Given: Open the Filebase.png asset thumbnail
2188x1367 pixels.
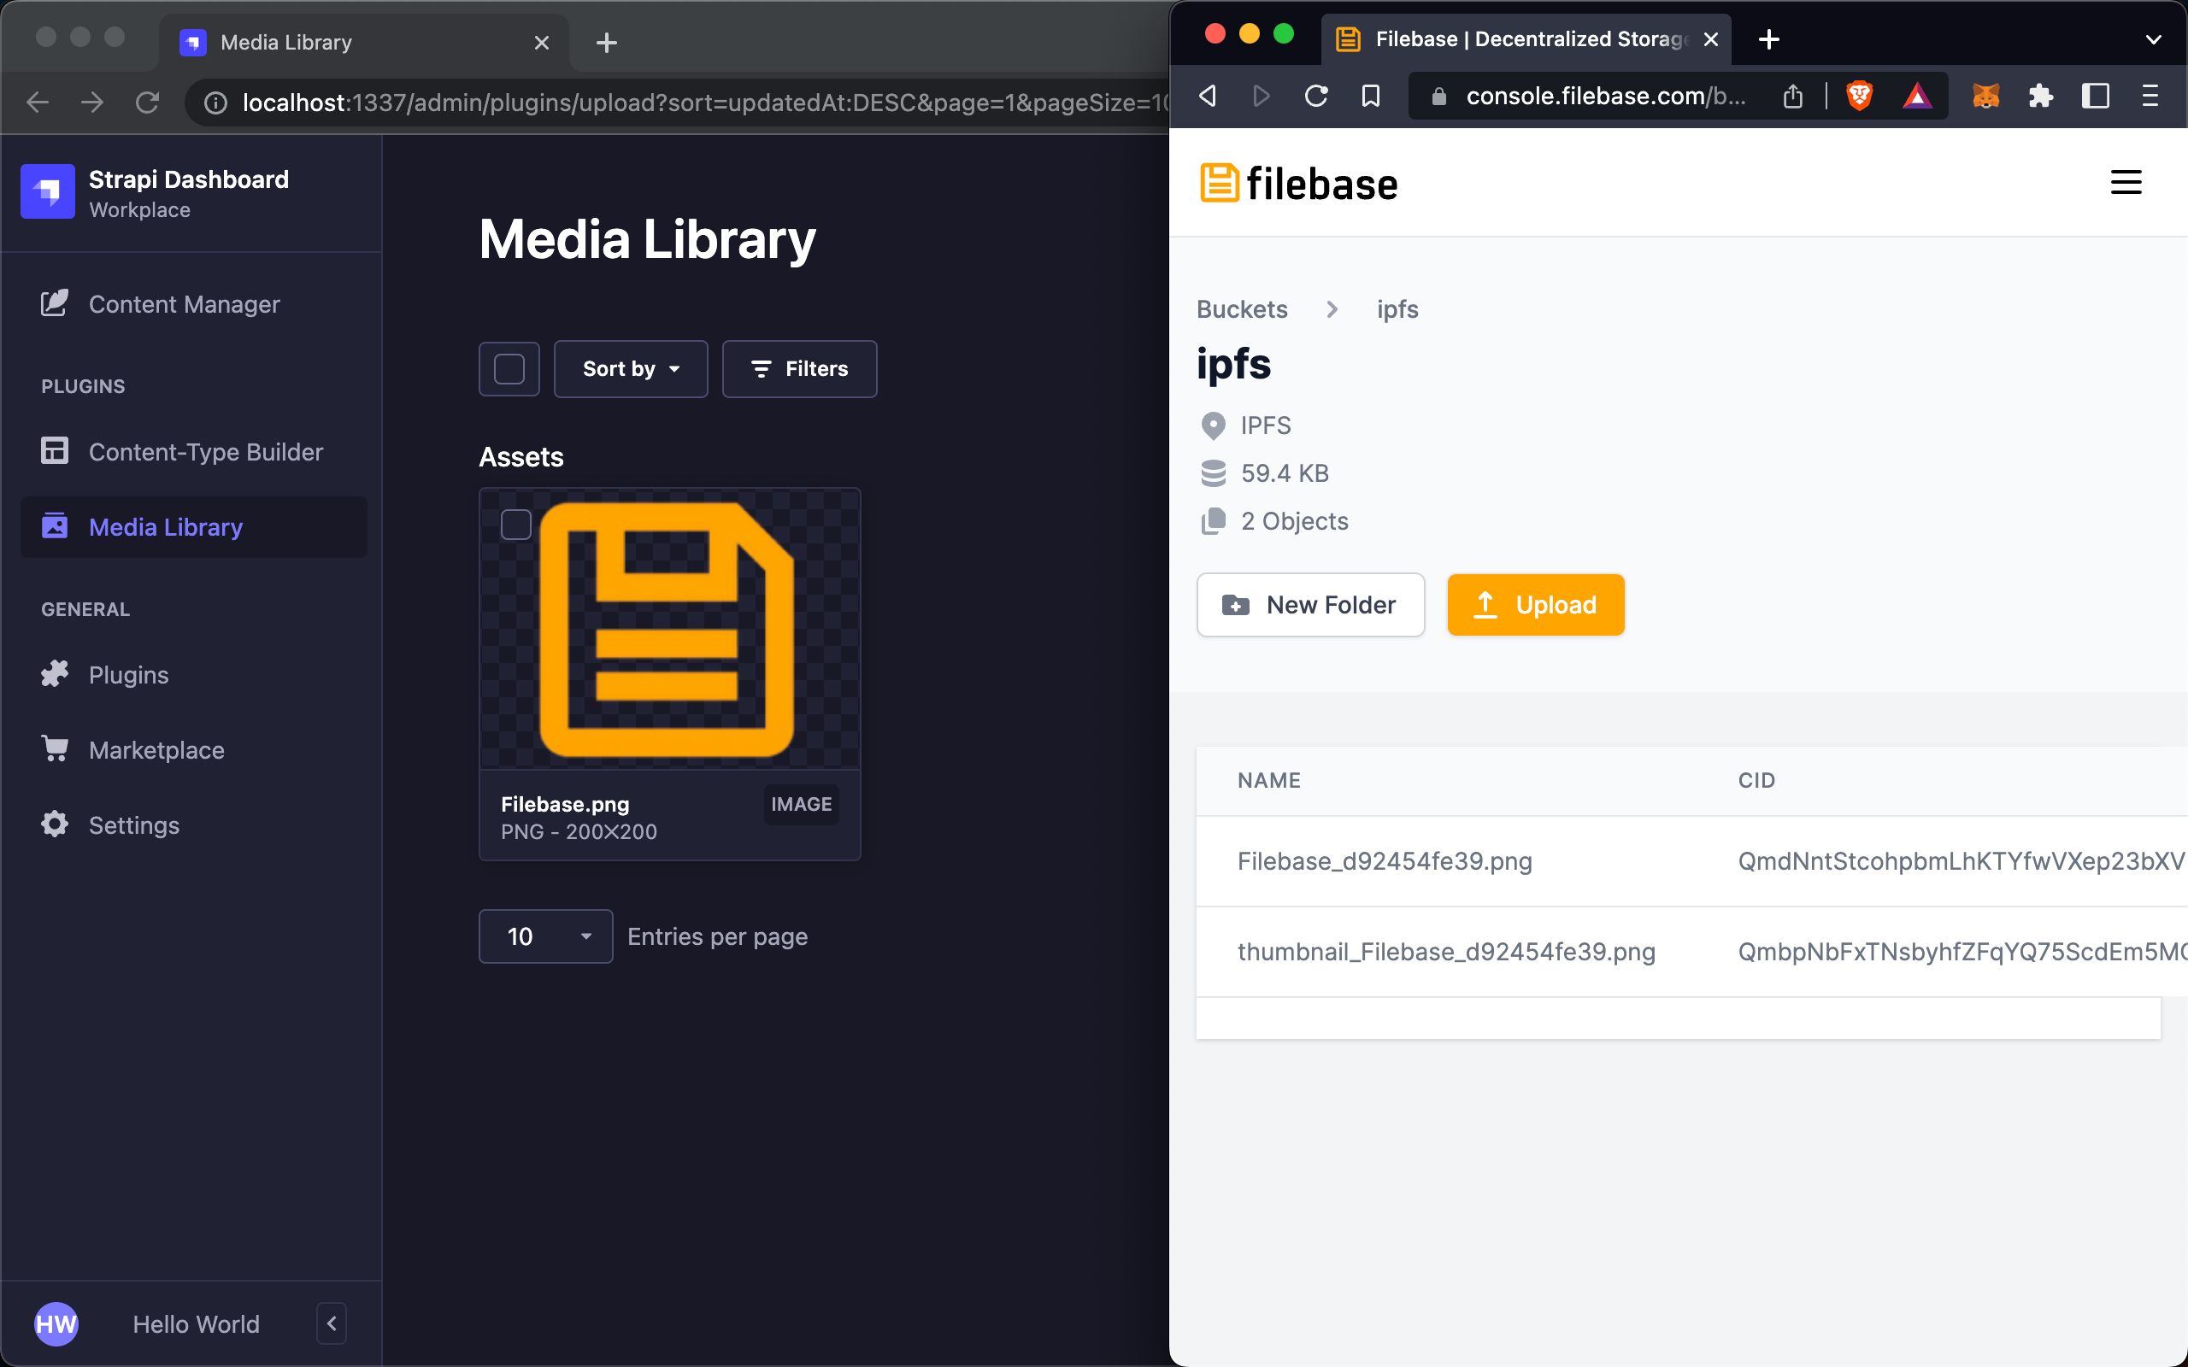Looking at the screenshot, I should tap(669, 630).
